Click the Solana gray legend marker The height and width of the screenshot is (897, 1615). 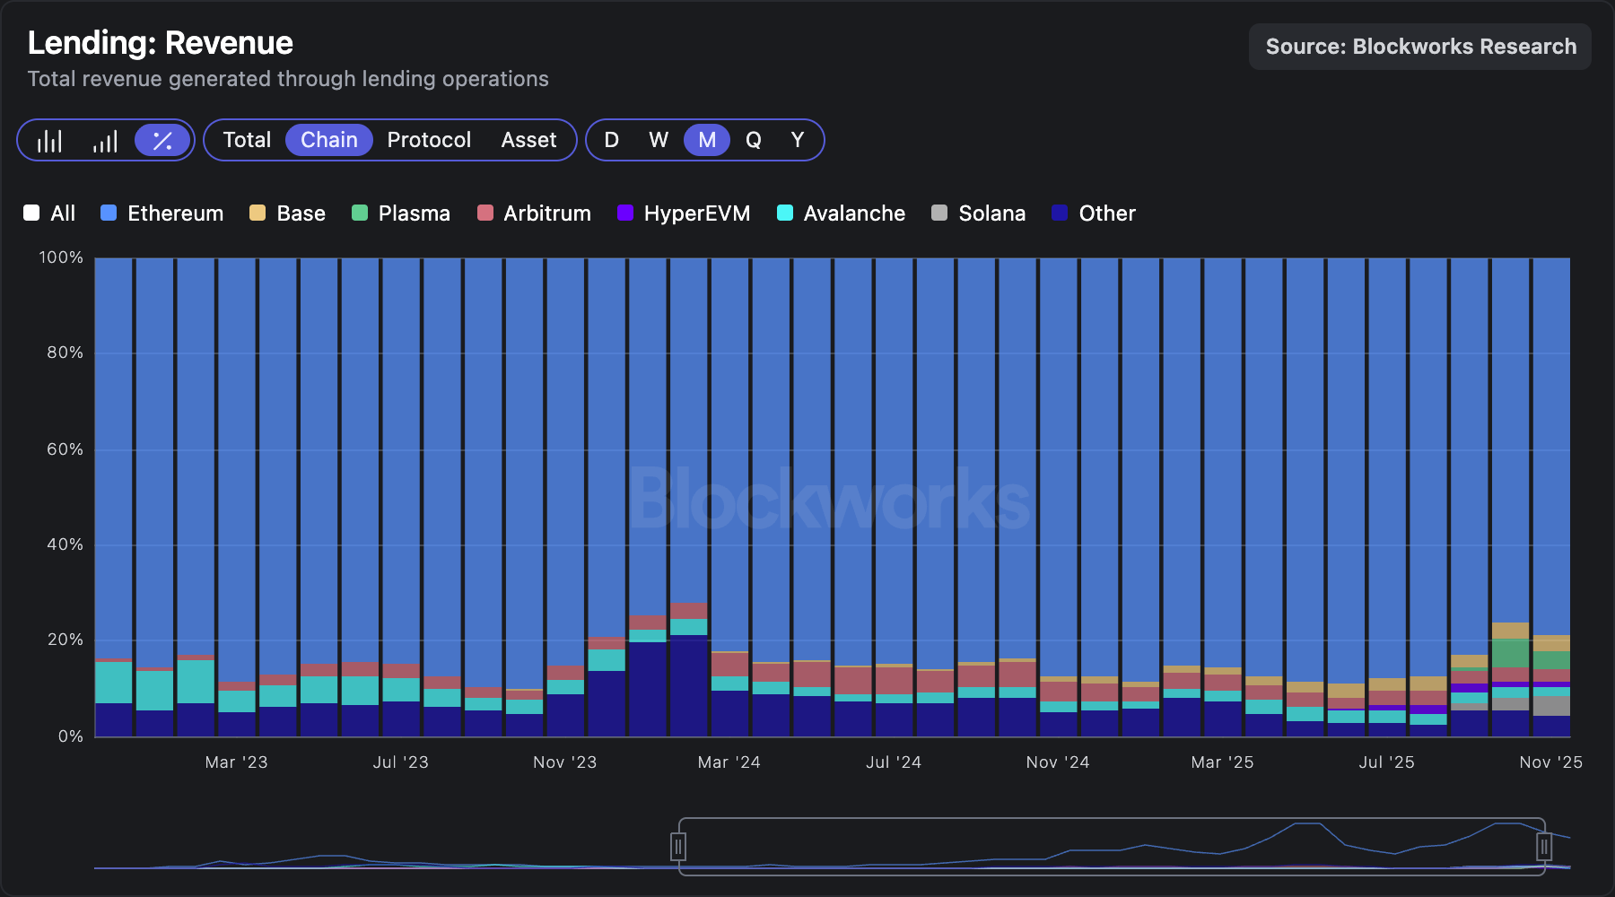(x=939, y=213)
